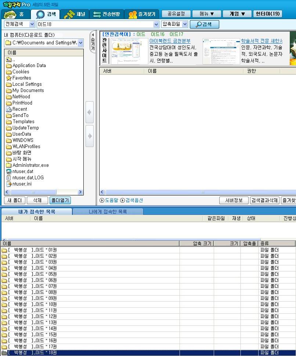Screen dimensions: 296x356
Task: Select the Favorites star folder icon
Action: [x=9, y=78]
